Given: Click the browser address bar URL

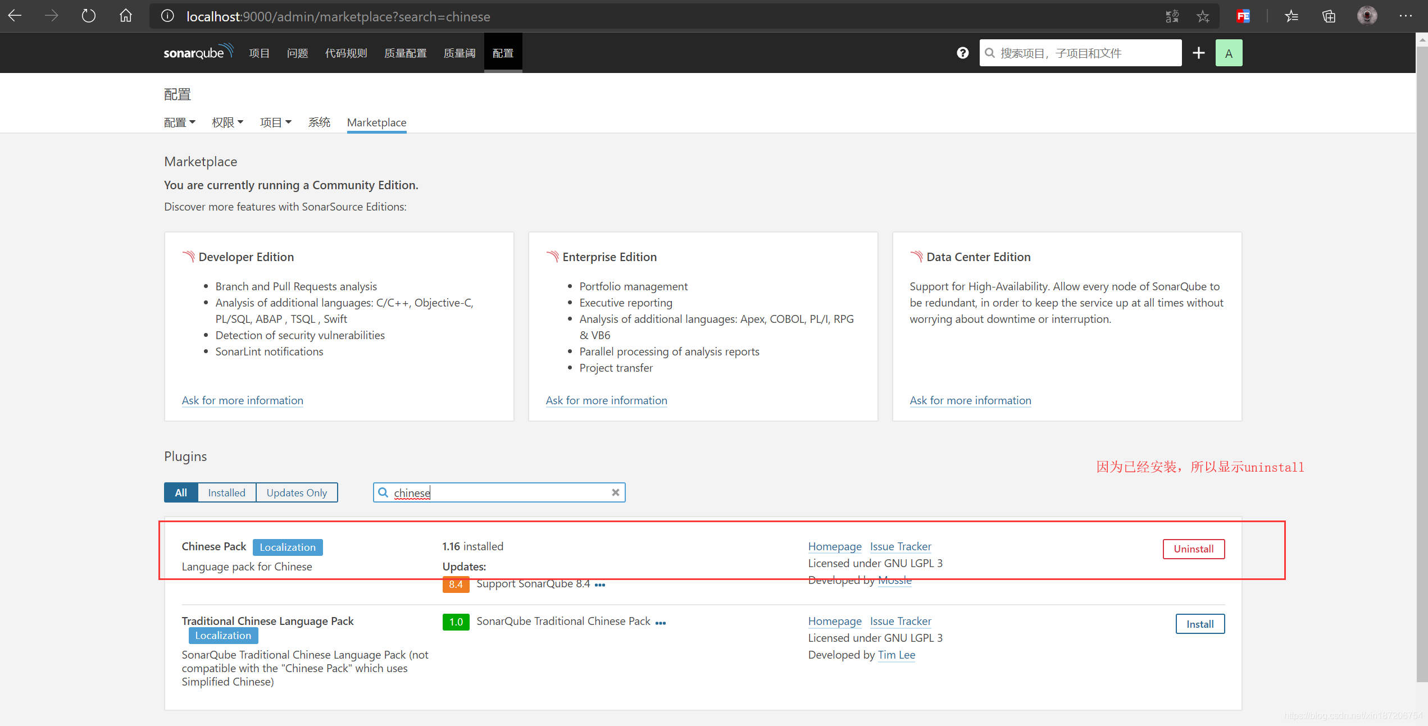Looking at the screenshot, I should click(x=338, y=16).
